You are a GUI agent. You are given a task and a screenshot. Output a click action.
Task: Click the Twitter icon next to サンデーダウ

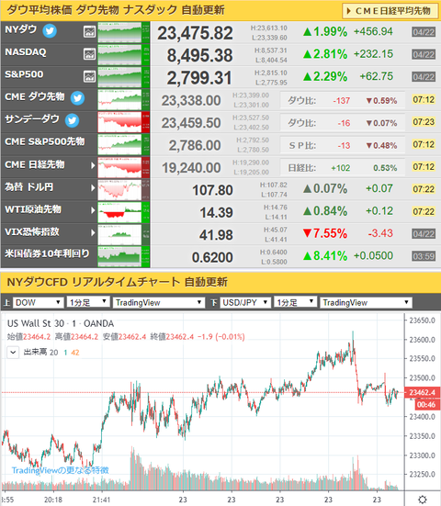coord(72,120)
